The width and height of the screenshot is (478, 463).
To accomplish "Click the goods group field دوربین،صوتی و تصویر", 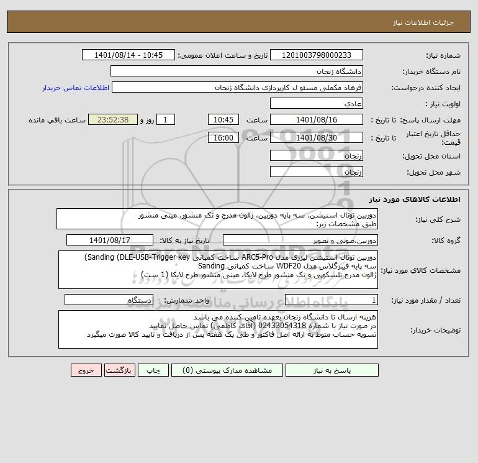I will pyautogui.click(x=300, y=240).
